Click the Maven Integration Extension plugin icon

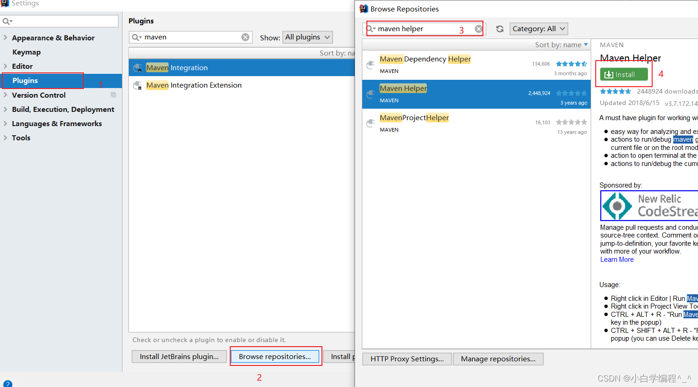tap(137, 85)
